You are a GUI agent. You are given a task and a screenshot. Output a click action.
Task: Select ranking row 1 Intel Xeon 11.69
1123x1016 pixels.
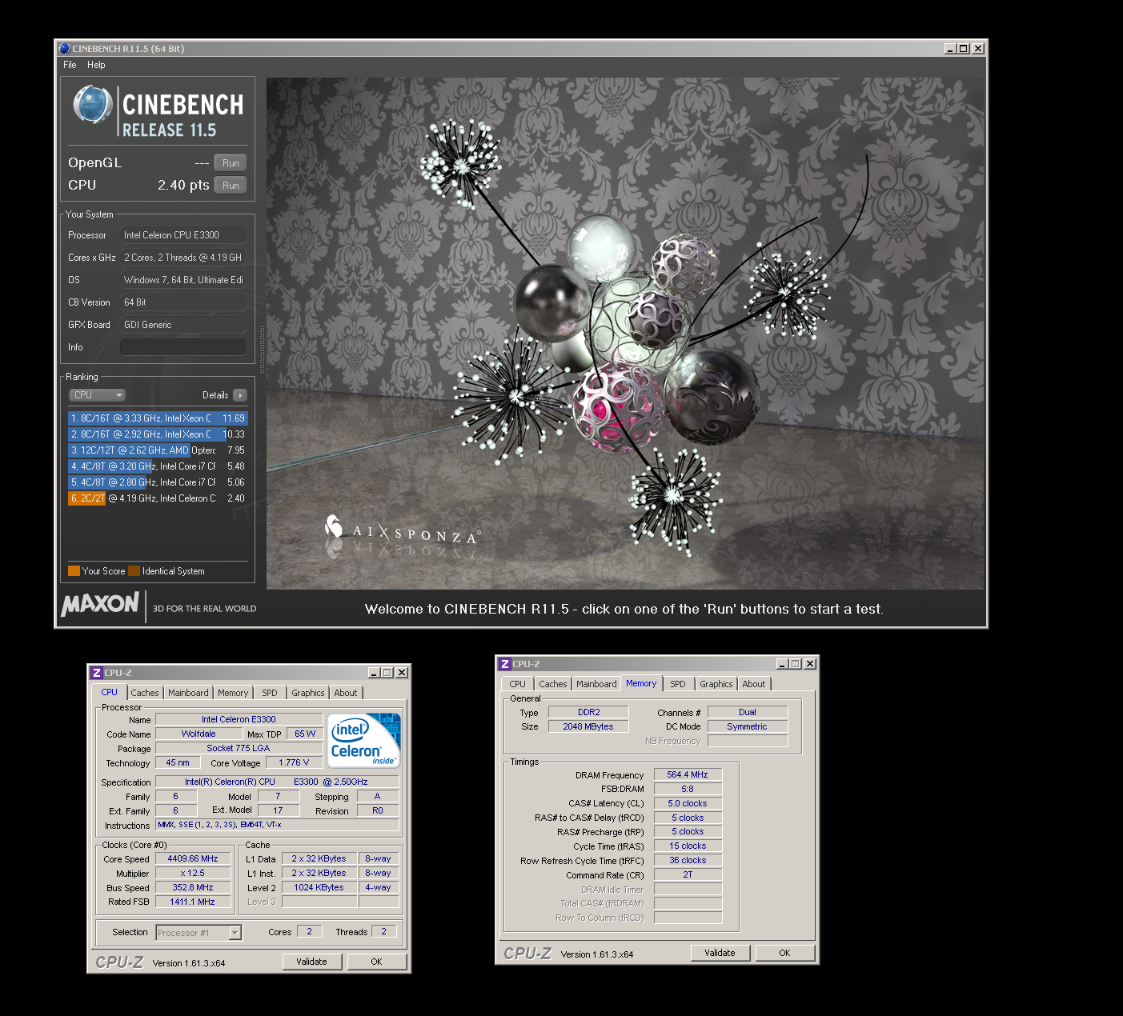coord(158,418)
